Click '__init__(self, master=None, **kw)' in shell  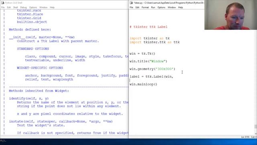tap(42, 37)
